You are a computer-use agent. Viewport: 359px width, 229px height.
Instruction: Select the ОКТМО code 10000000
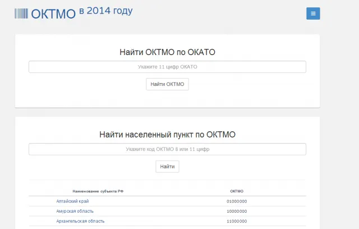(x=237, y=212)
